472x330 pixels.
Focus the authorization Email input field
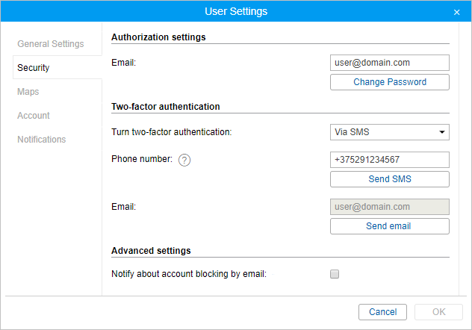(x=389, y=63)
